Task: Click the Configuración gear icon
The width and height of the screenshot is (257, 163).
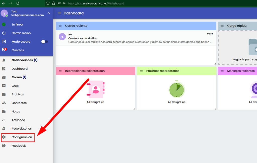Action: pyautogui.click(x=4, y=137)
